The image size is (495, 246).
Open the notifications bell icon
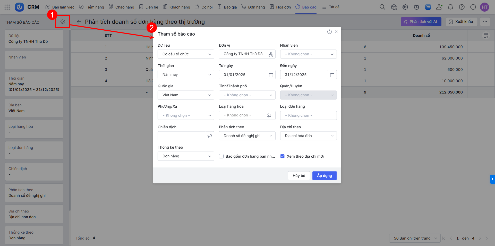point(450,7)
